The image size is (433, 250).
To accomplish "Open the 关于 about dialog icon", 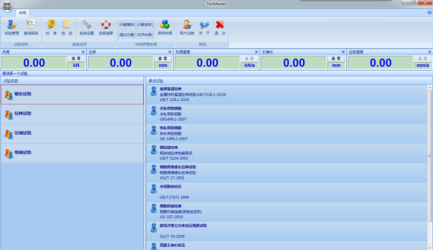I will (204, 27).
